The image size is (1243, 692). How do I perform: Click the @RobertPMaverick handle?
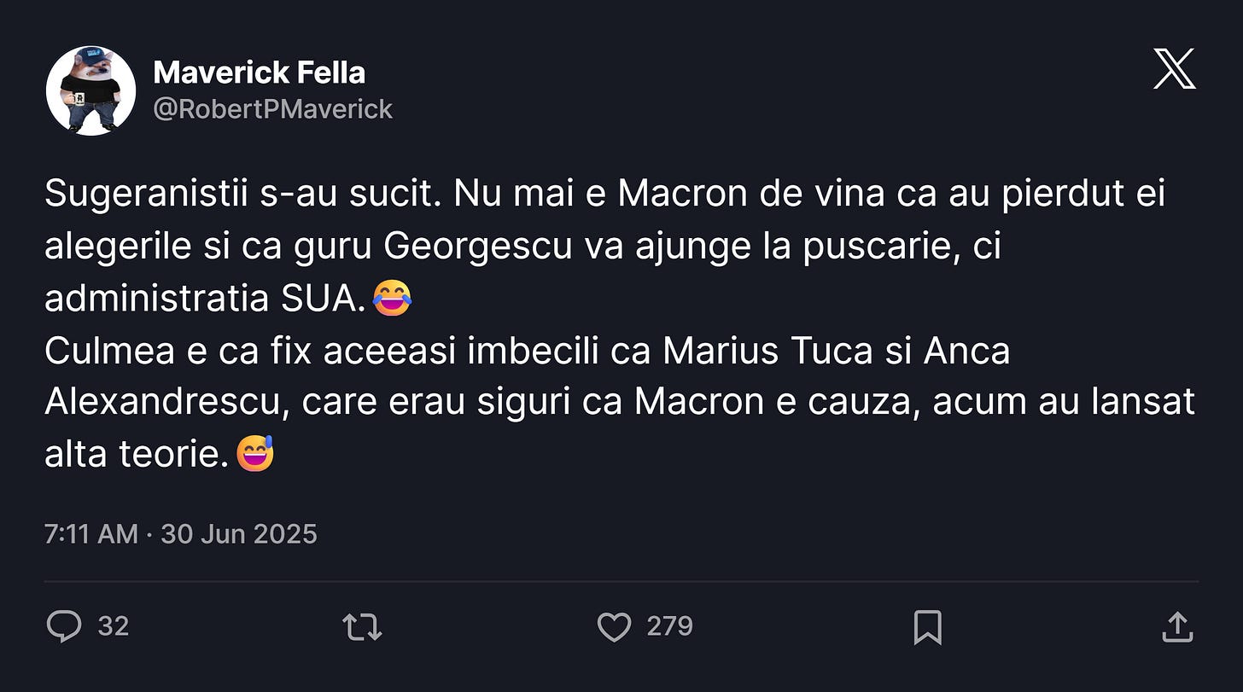[x=273, y=109]
